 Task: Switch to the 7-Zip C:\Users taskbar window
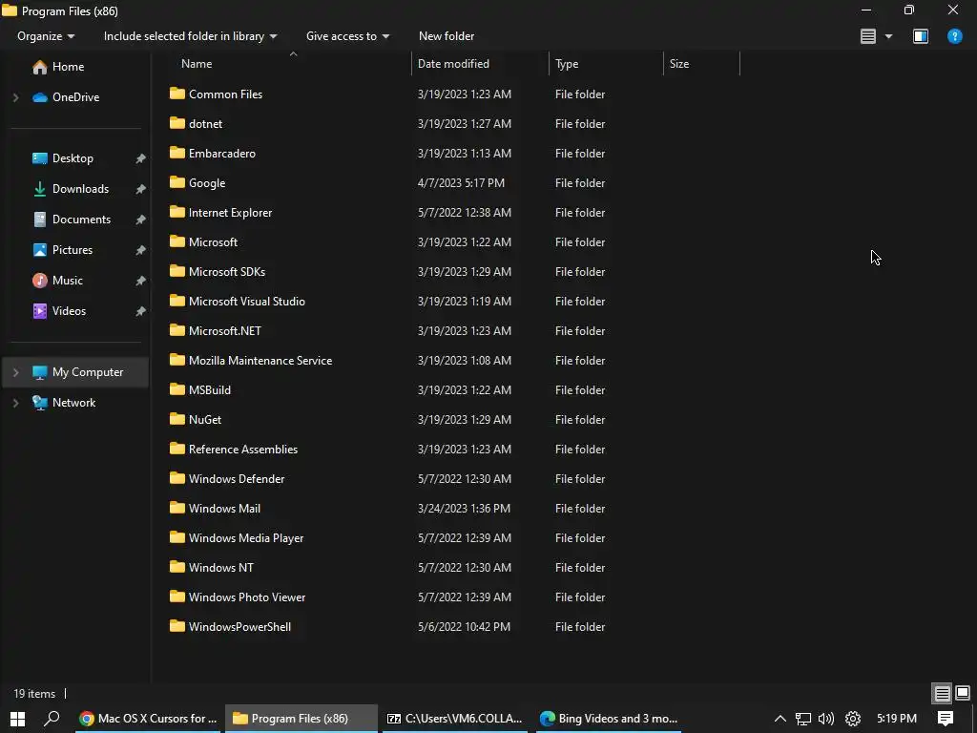453,719
